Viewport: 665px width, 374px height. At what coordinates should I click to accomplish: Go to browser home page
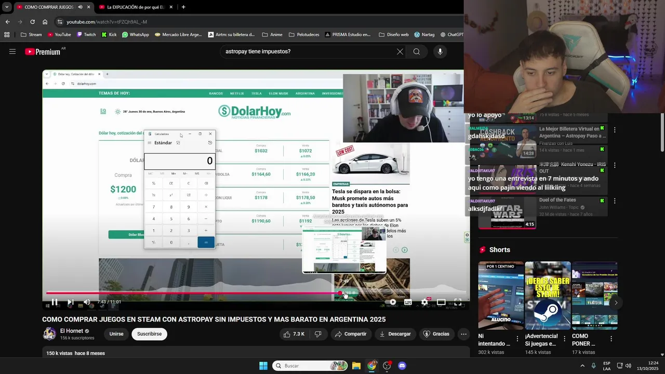point(45,22)
